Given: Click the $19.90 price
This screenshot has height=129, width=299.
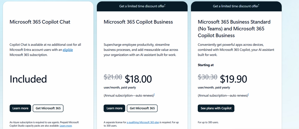Looking at the screenshot, I should click(233, 79).
